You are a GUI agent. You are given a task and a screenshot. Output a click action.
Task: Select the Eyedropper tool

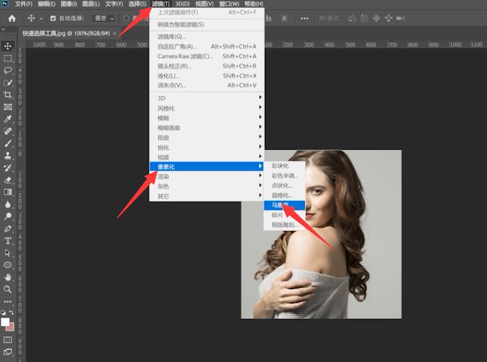[x=8, y=119]
